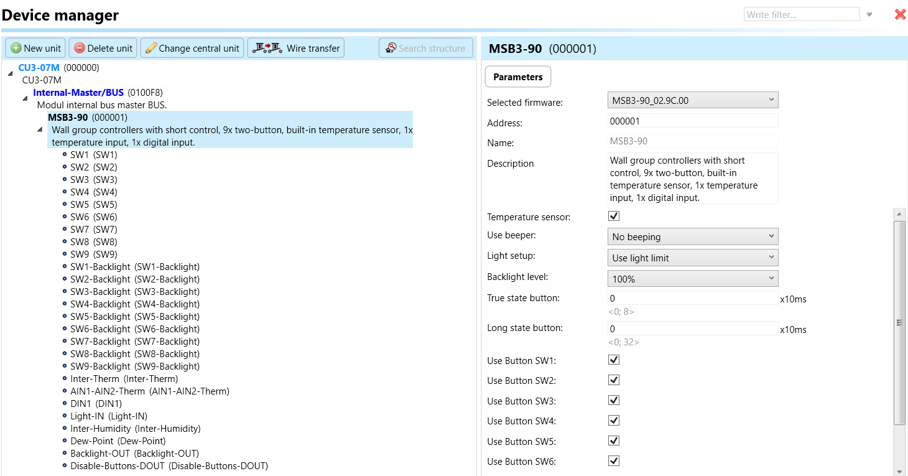Select the SW1-Backlight tree node bullet

coord(65,267)
